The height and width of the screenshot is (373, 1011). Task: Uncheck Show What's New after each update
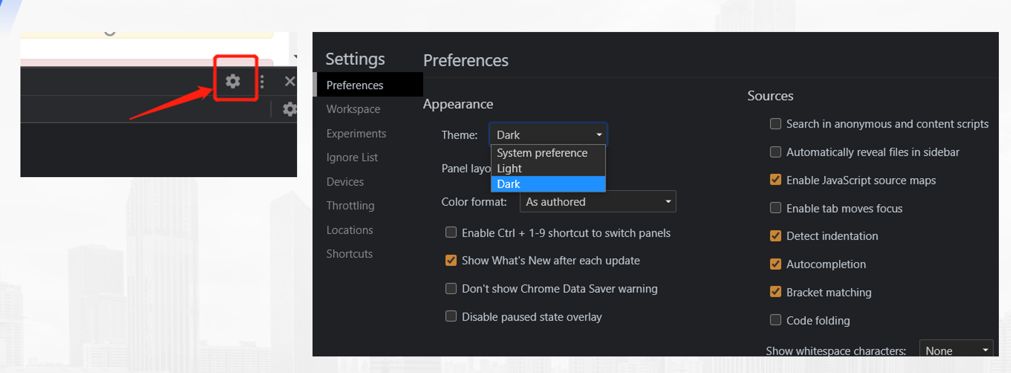click(x=451, y=260)
